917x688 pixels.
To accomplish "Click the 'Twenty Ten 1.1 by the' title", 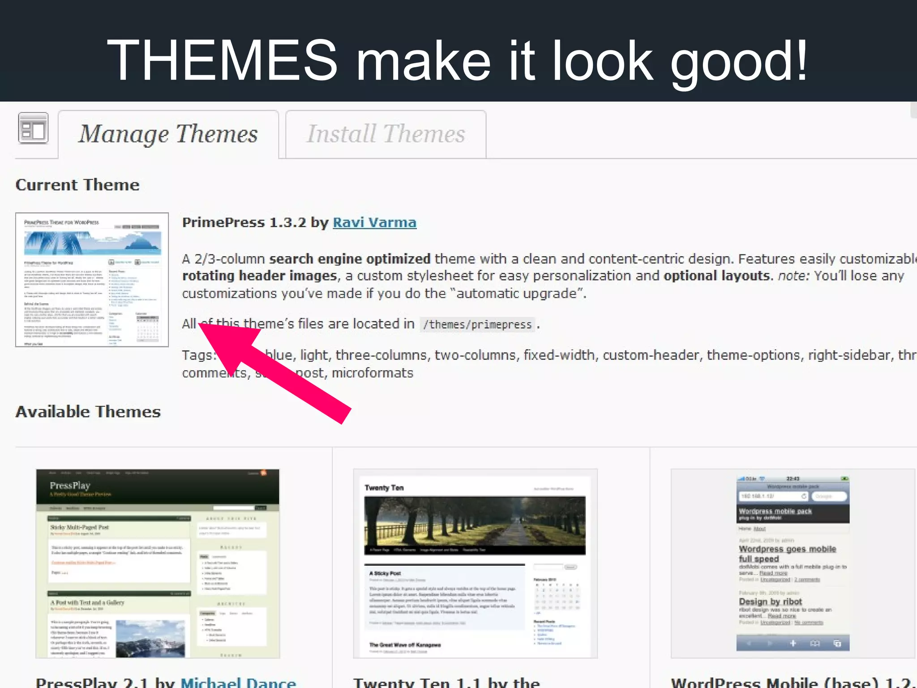I will 446,682.
